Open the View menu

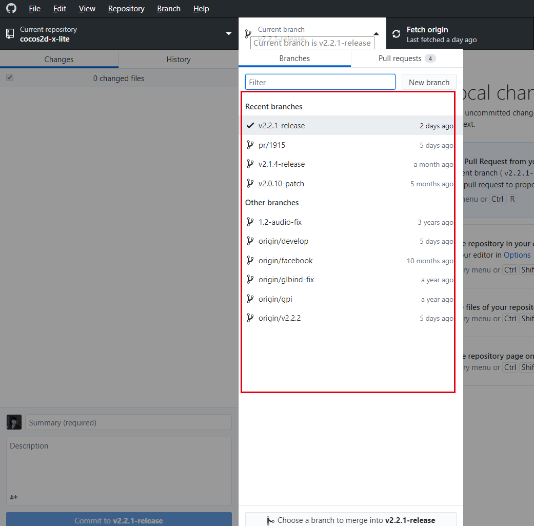(x=87, y=9)
